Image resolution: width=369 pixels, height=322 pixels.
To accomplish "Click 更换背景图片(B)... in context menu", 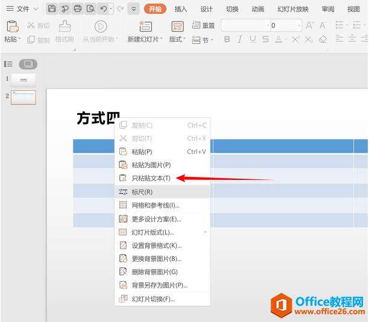I will (162, 259).
